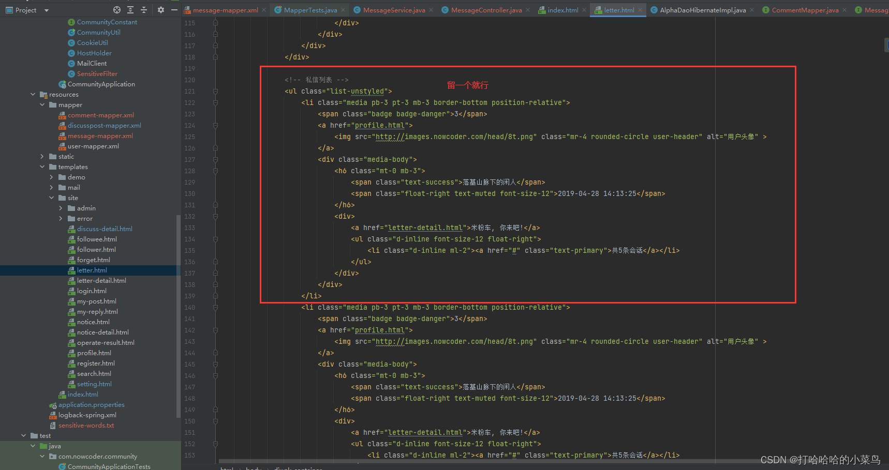Switch to CommentMapper.java tab
The image size is (889, 470).
[x=805, y=10]
